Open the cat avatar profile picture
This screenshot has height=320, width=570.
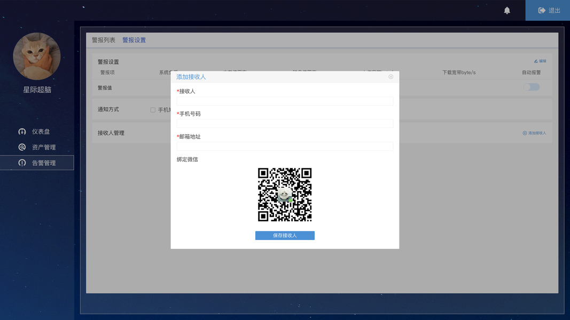(x=37, y=56)
